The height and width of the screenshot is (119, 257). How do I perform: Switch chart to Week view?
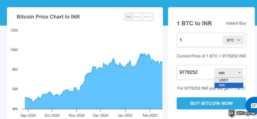(x=138, y=17)
